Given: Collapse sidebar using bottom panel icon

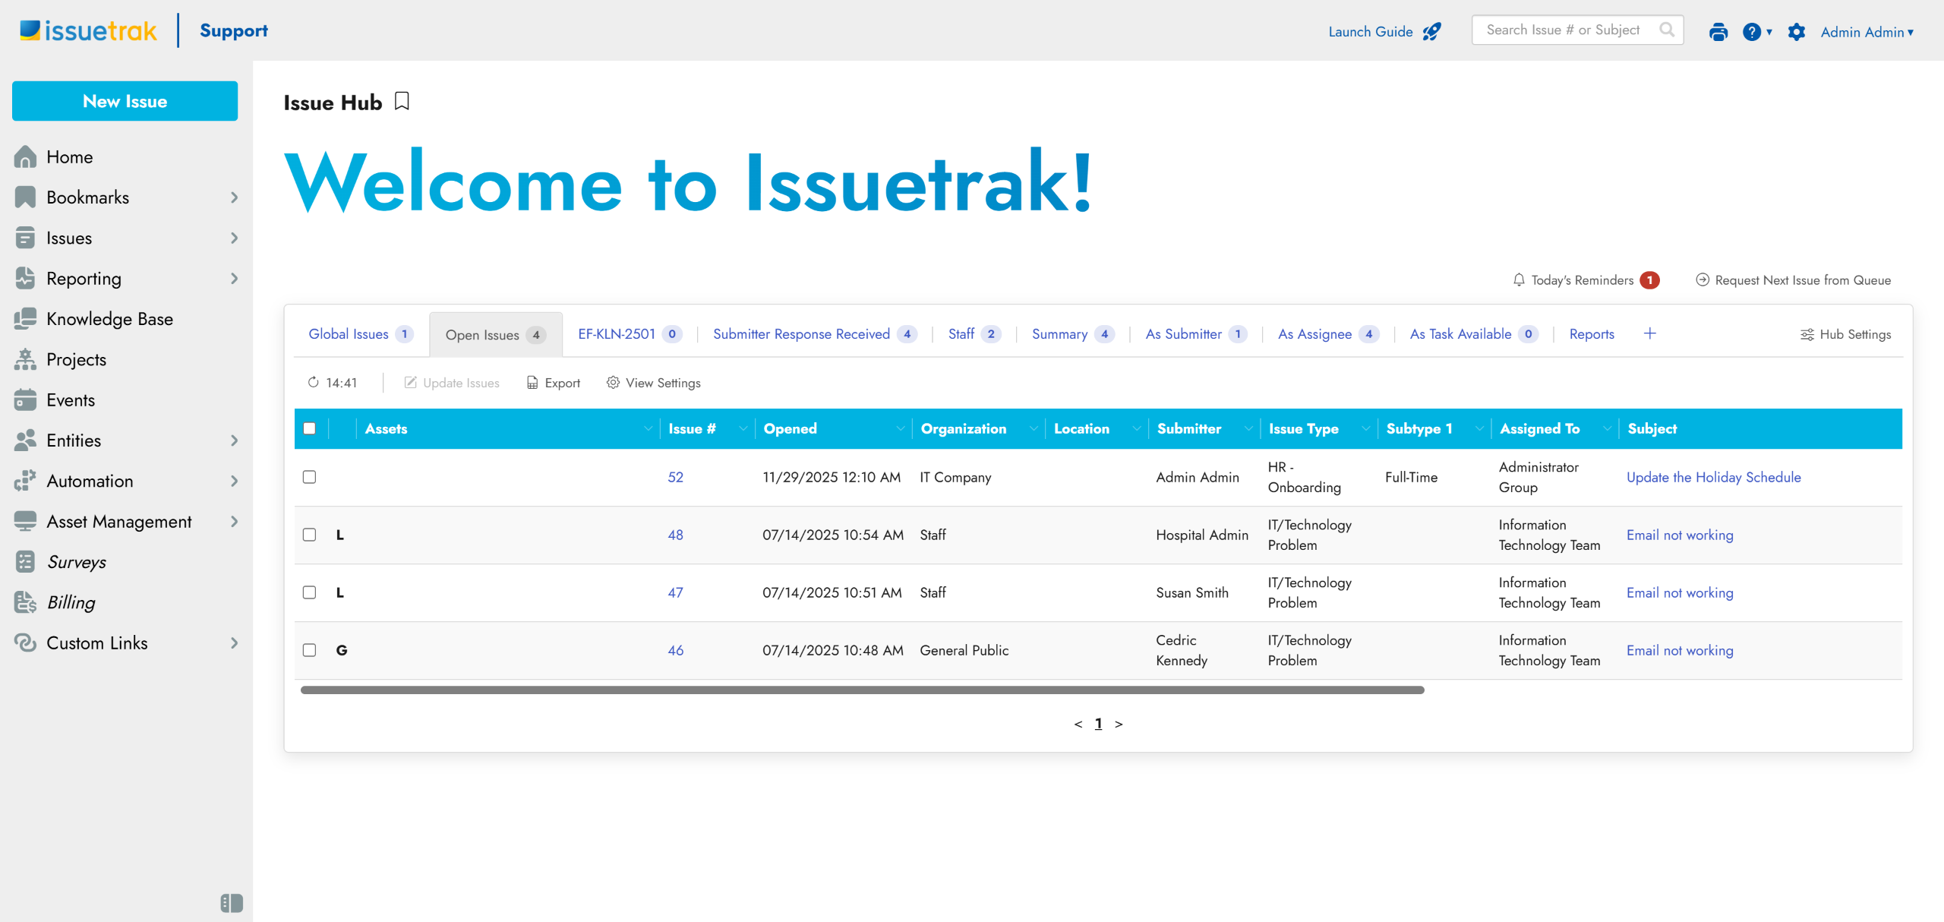Looking at the screenshot, I should point(232,902).
